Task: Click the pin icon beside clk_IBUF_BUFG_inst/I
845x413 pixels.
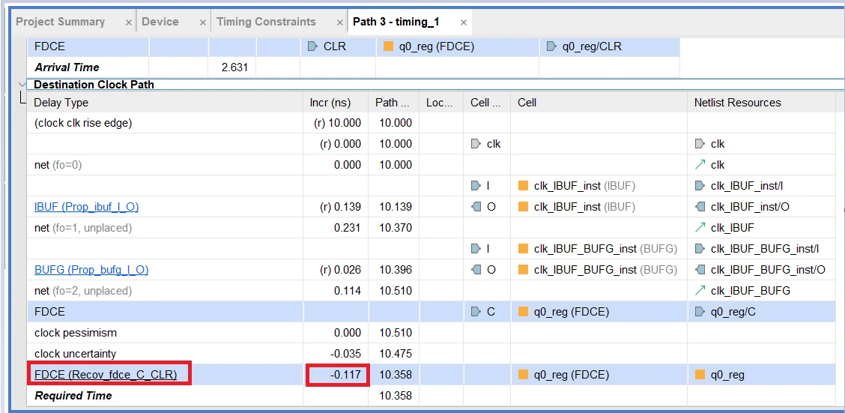Action: (700, 249)
